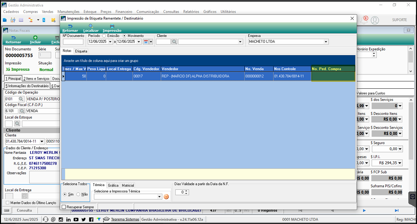This screenshot has width=417, height=224.
Task: Click the blue building icon in the main toolbar
Action: (5, 20)
